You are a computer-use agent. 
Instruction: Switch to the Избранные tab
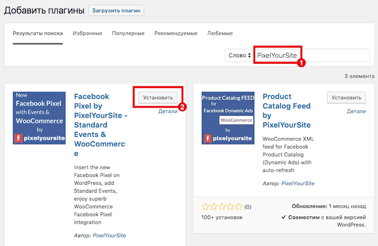pos(88,33)
